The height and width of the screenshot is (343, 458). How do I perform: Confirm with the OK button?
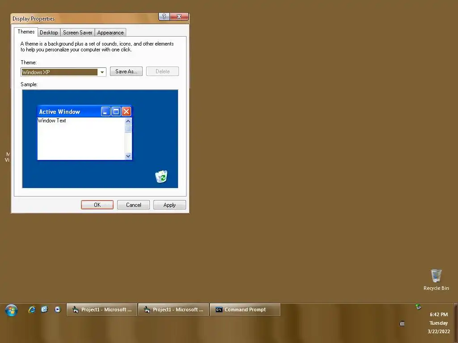pos(97,205)
